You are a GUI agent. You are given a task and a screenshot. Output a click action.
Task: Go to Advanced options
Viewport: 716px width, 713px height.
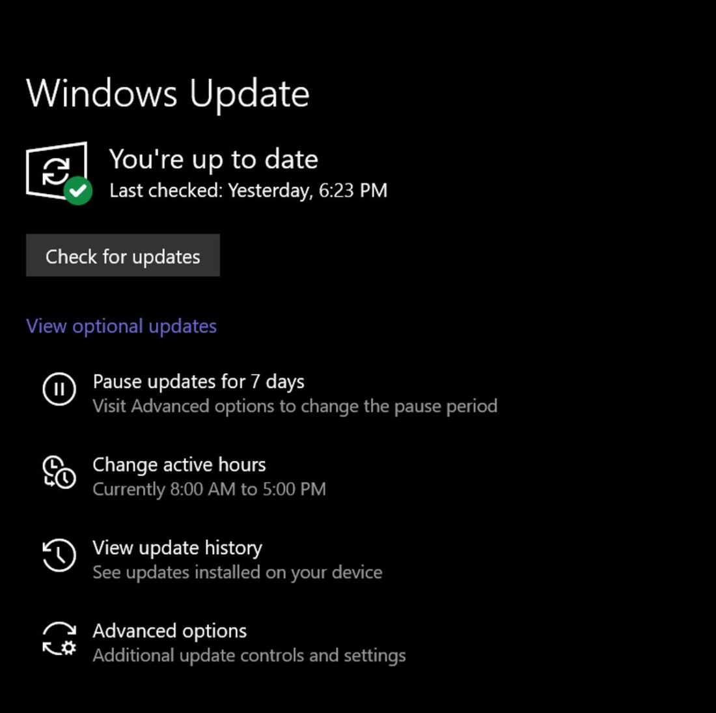tap(169, 631)
